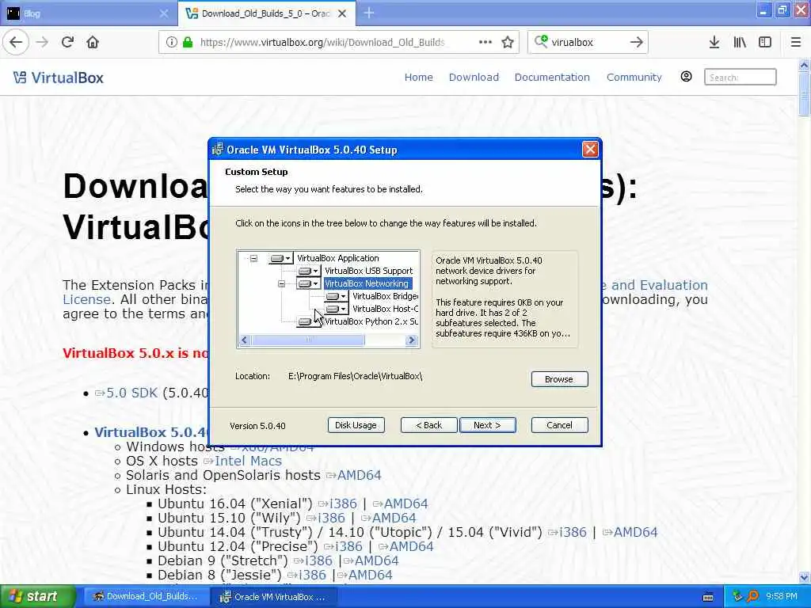This screenshot has width=811, height=608.
Task: Click the taskbar keyboard tray icon
Action: [709, 597]
